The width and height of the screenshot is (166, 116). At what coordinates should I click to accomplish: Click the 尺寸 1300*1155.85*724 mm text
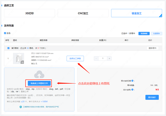pos(42,53)
